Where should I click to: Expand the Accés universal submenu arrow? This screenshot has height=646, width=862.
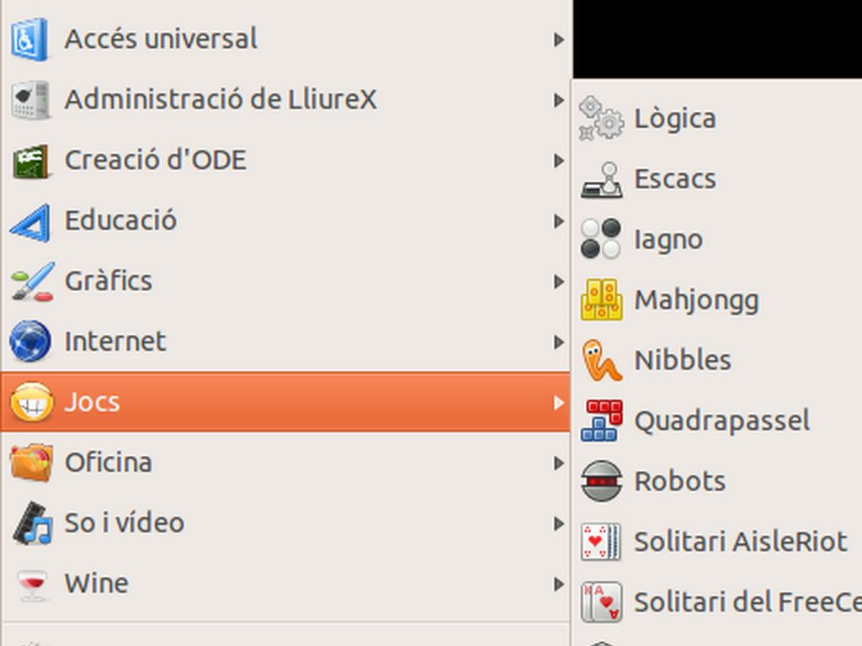(x=559, y=40)
